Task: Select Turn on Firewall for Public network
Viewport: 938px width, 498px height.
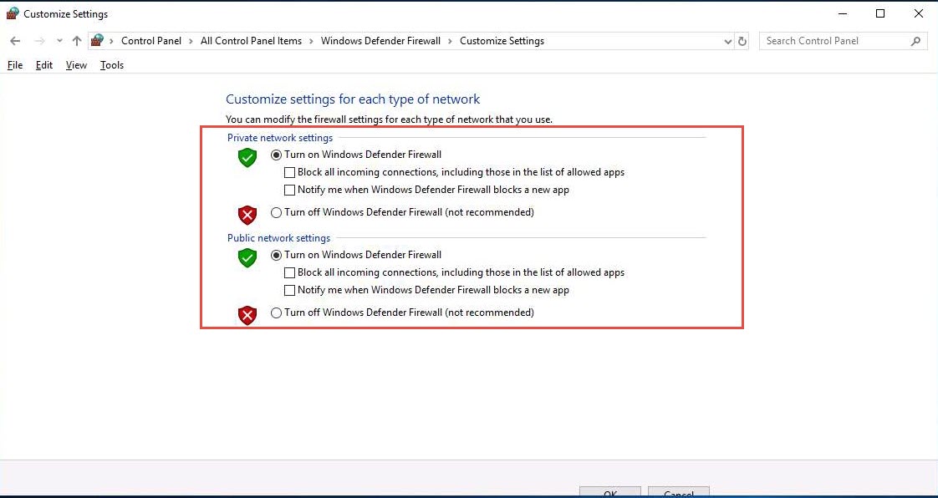Action: click(276, 256)
